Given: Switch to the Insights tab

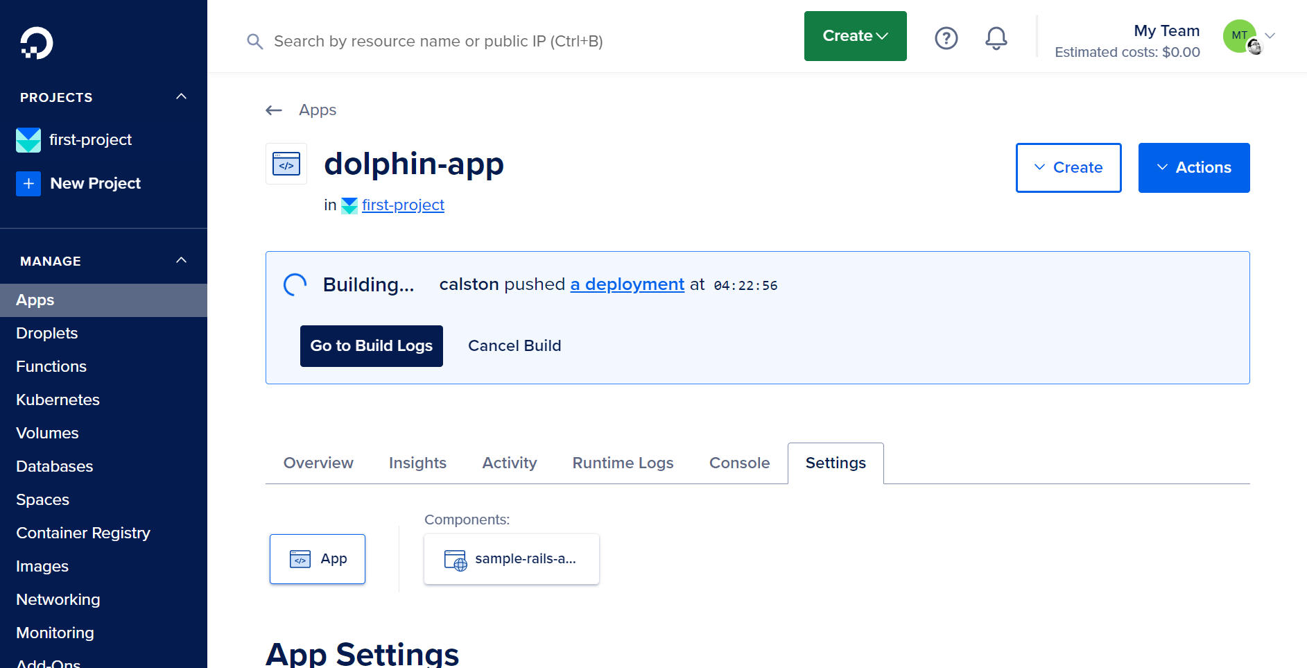Looking at the screenshot, I should click(x=417, y=463).
